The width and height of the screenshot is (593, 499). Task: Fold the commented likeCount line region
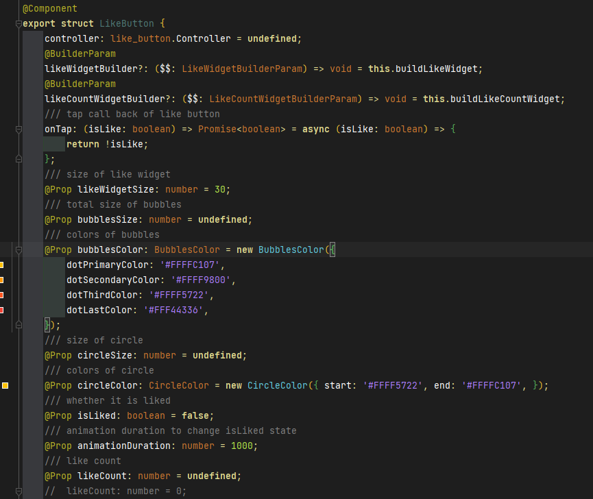[x=19, y=491]
